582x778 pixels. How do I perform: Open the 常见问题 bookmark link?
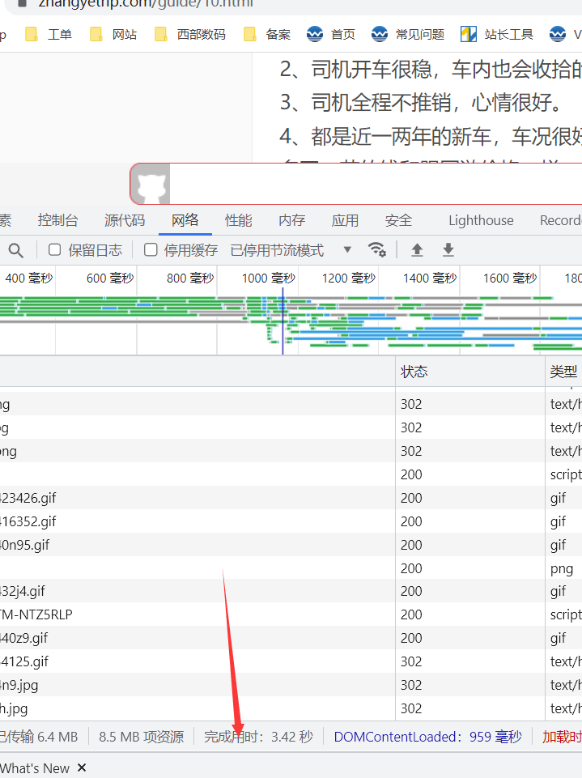[x=408, y=34]
